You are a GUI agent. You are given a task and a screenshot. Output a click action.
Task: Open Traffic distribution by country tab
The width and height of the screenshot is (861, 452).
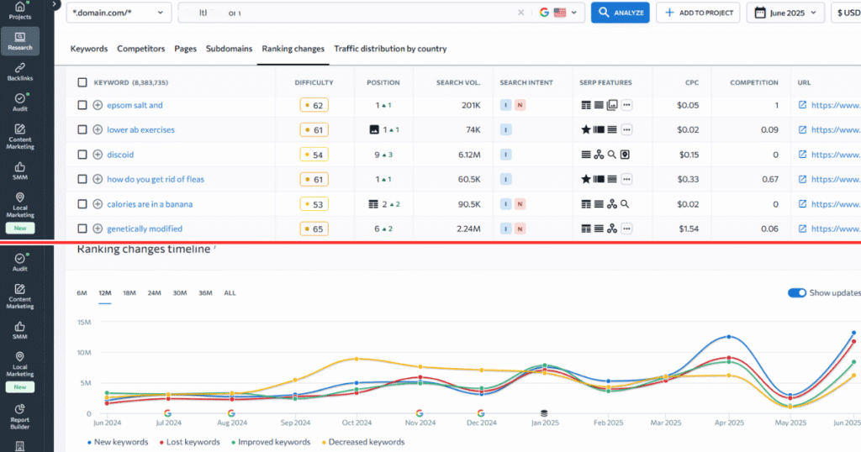pos(390,49)
